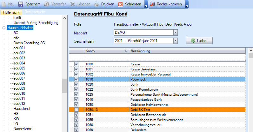Click account number 1020 cell
253x132 pixels.
point(106,84)
